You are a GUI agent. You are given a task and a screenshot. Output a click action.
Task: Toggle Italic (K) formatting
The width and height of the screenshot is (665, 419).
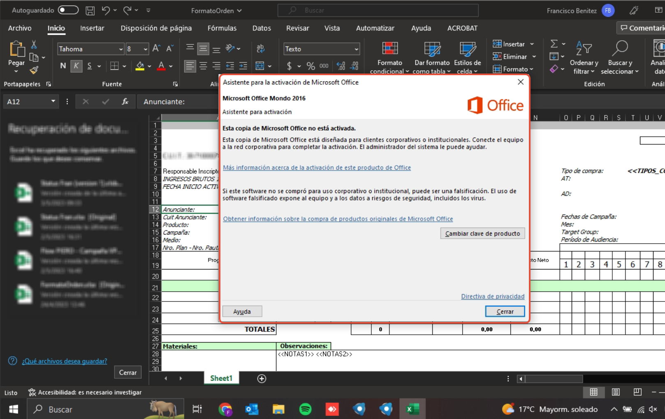coord(76,66)
